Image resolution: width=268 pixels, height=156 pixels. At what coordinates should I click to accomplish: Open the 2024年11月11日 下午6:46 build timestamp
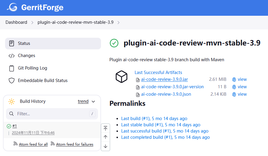pos(33,133)
